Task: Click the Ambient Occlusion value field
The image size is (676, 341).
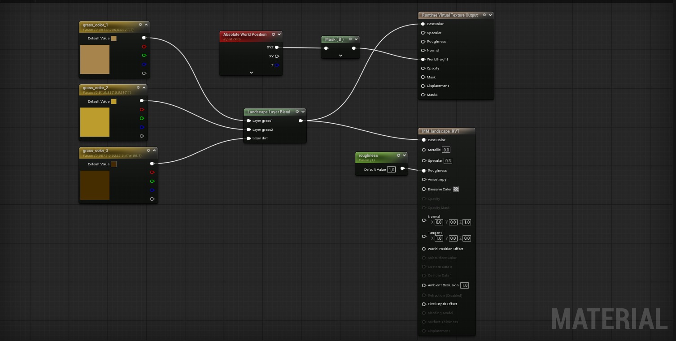Action: pyautogui.click(x=465, y=285)
